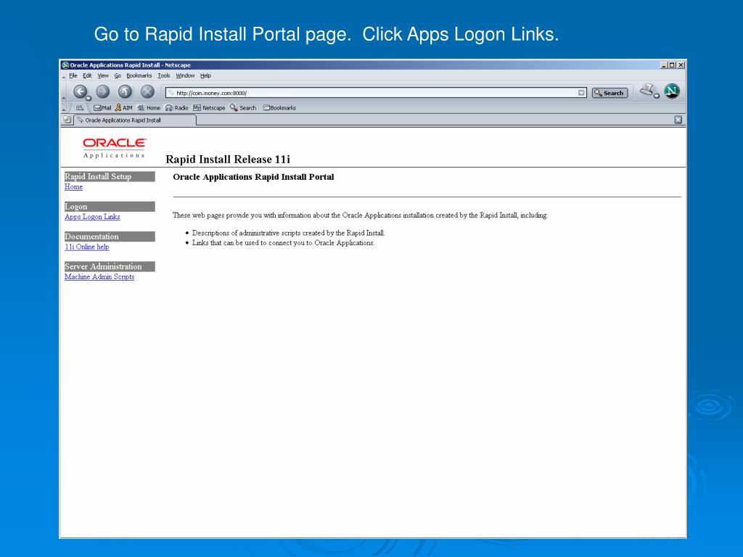The image size is (743, 557).
Task: Open the Go menu
Action: [x=118, y=75]
